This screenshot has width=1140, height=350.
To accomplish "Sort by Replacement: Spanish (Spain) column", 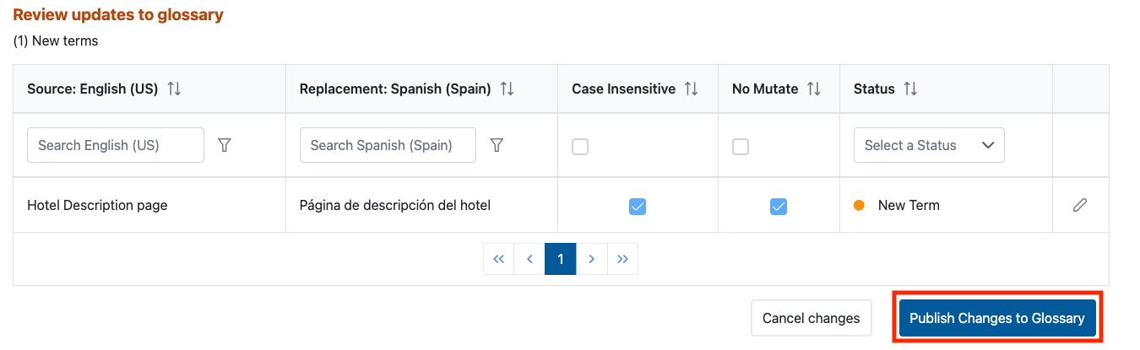I will 508,89.
